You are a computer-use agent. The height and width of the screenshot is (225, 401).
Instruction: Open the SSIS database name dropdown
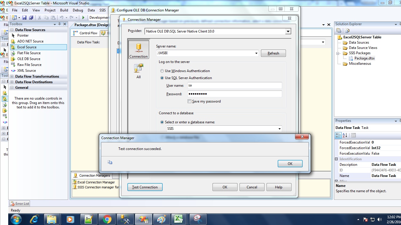tap(279, 129)
